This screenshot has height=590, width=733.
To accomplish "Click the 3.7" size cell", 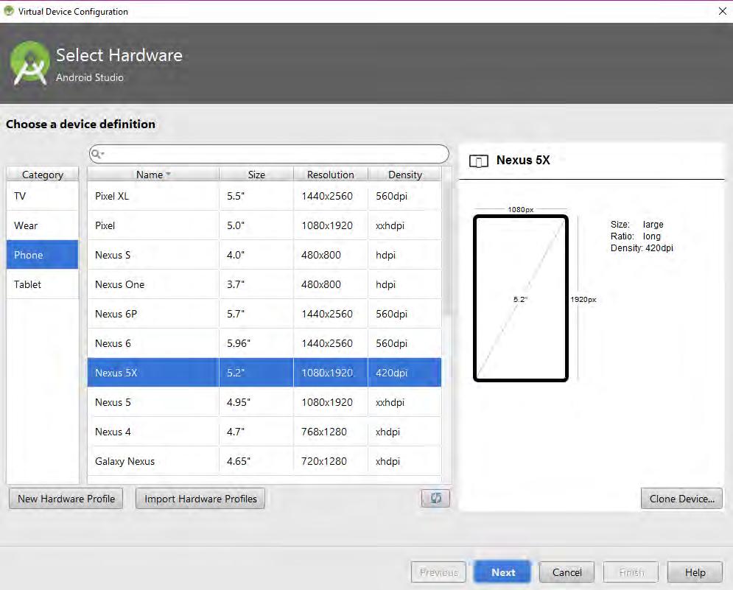I will pos(256,284).
